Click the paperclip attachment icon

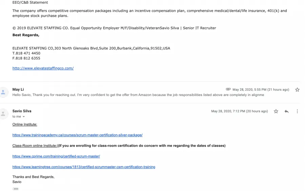(228, 89)
